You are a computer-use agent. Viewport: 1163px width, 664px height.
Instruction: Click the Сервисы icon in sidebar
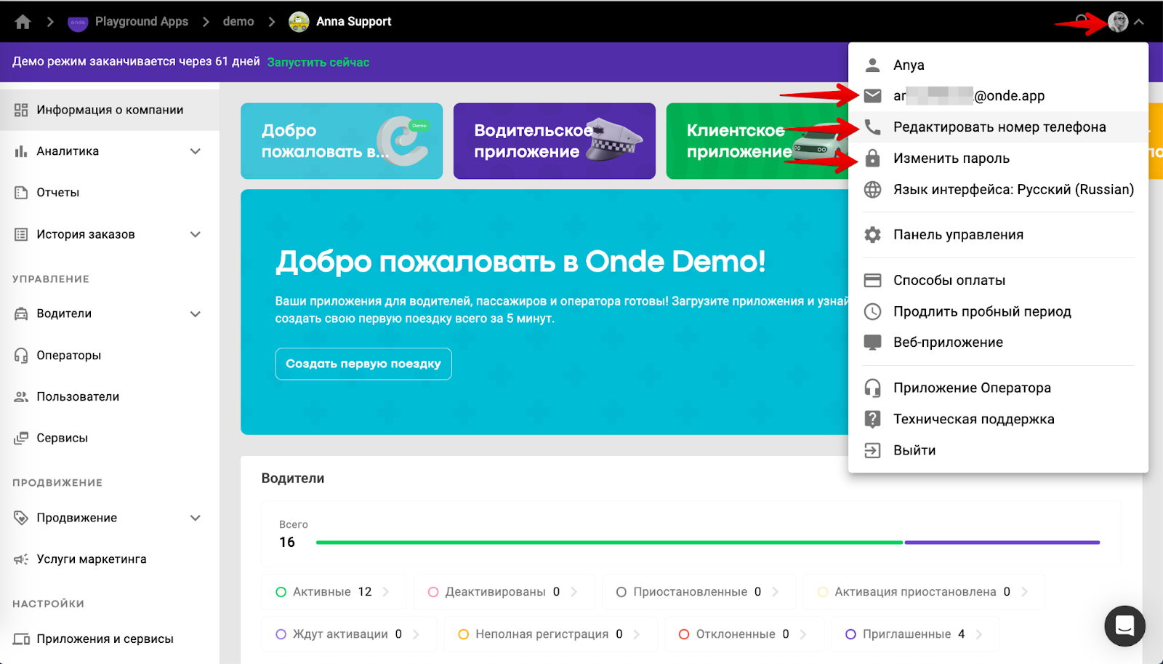(21, 438)
